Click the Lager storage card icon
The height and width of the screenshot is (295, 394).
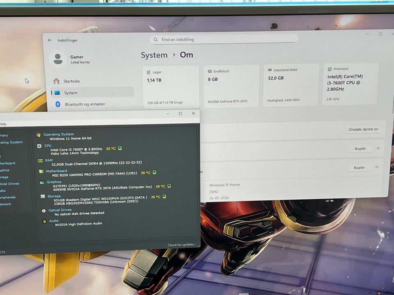point(149,72)
